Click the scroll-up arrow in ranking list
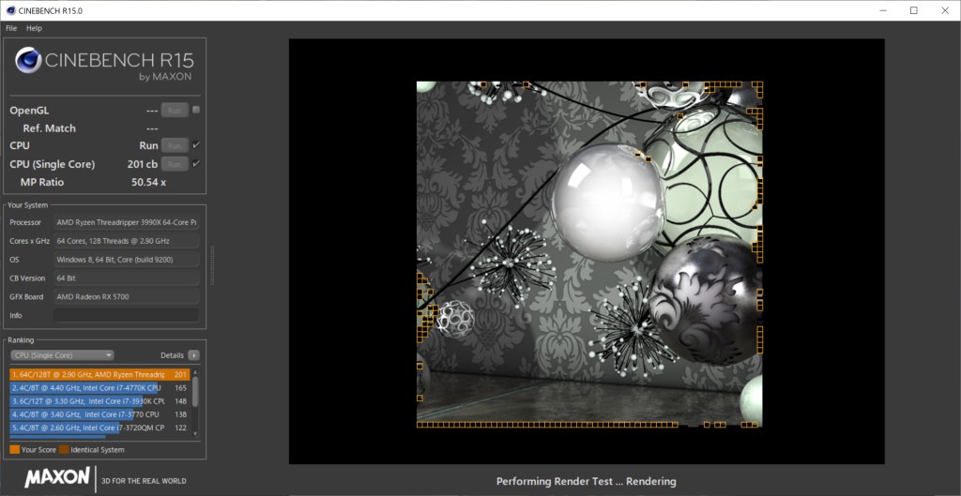 [195, 372]
